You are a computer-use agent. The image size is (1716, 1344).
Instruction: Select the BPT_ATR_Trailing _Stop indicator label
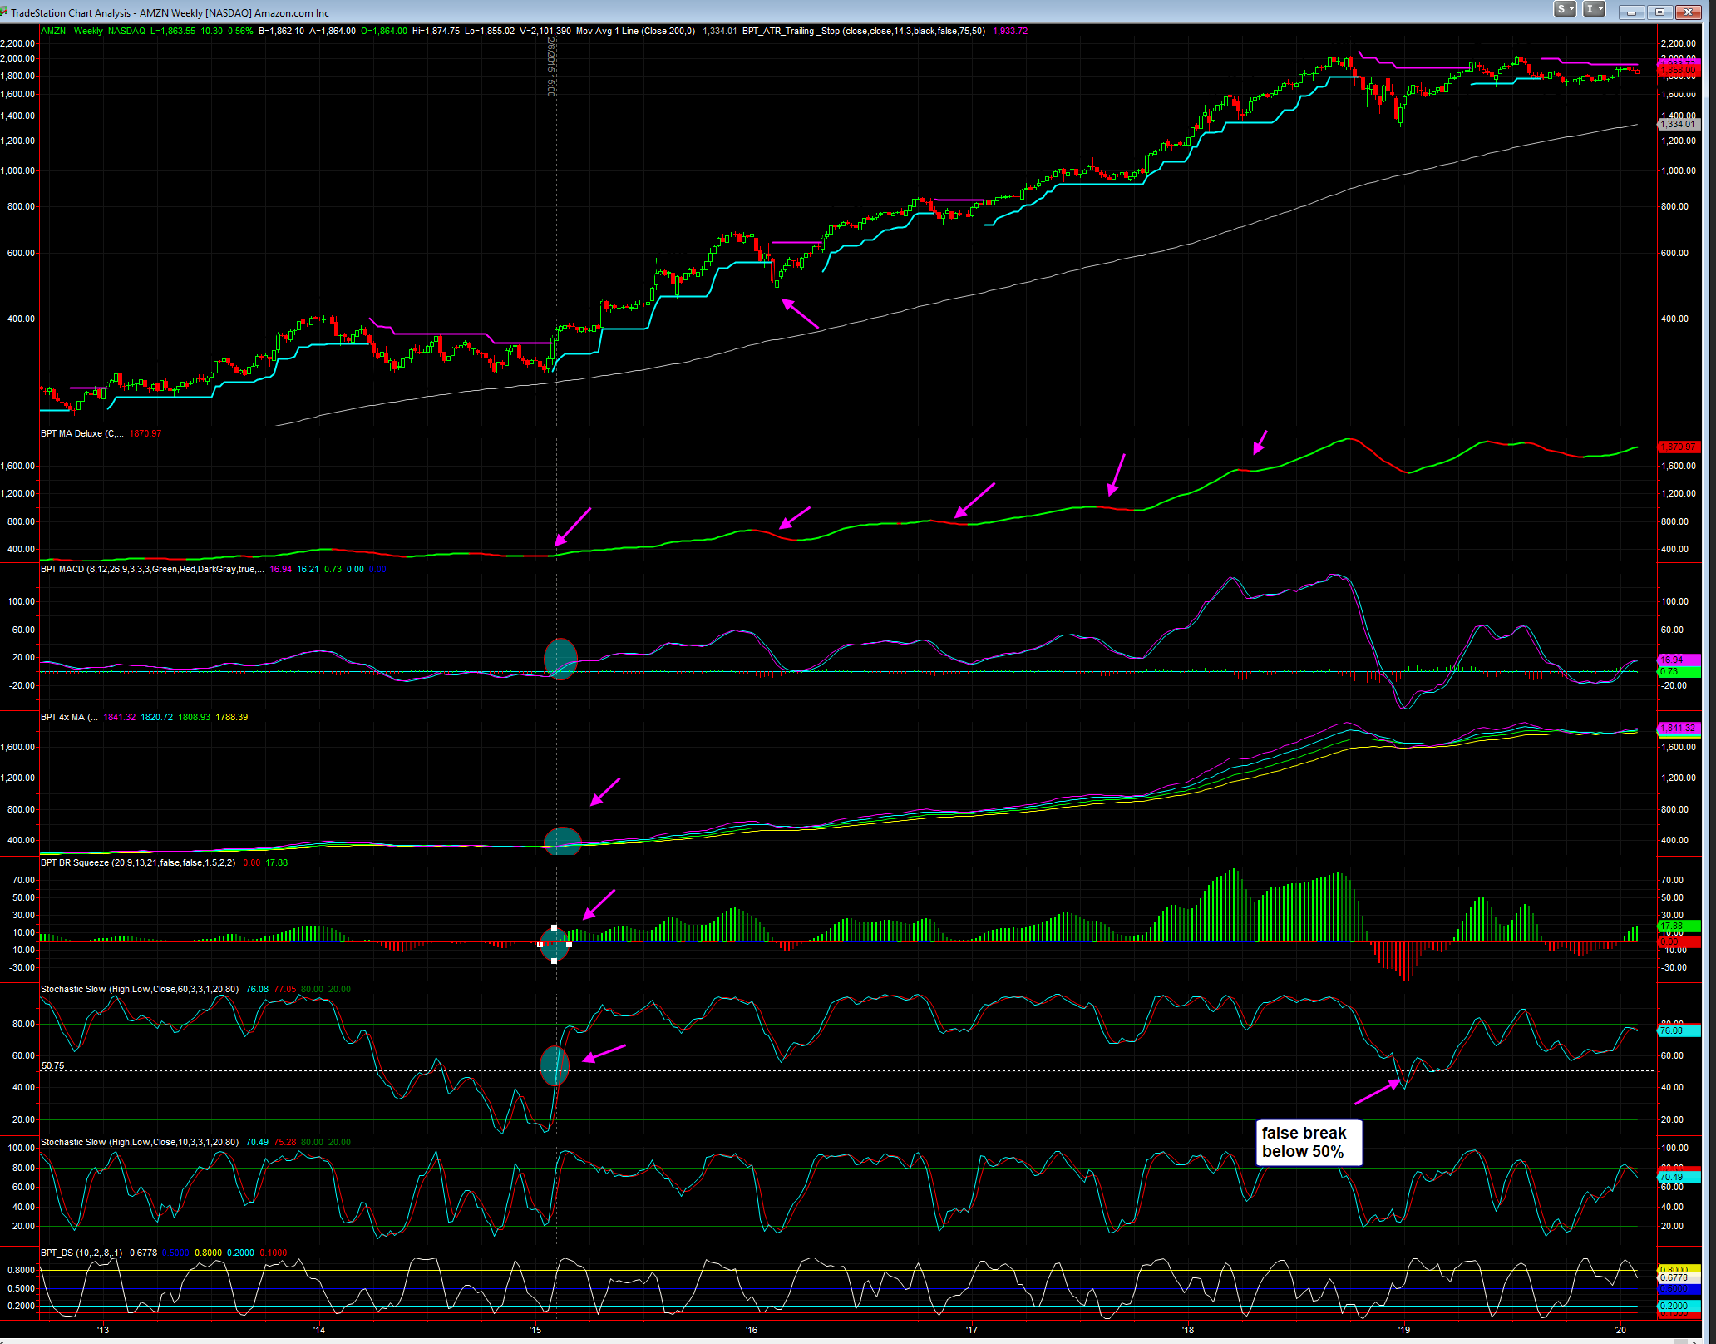tap(864, 31)
